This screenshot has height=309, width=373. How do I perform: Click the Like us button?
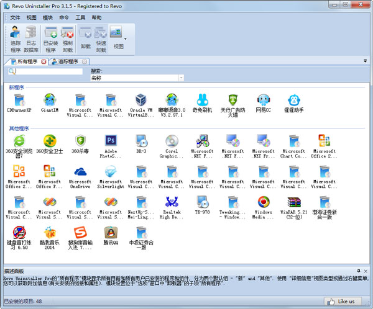pyautogui.click(x=343, y=302)
